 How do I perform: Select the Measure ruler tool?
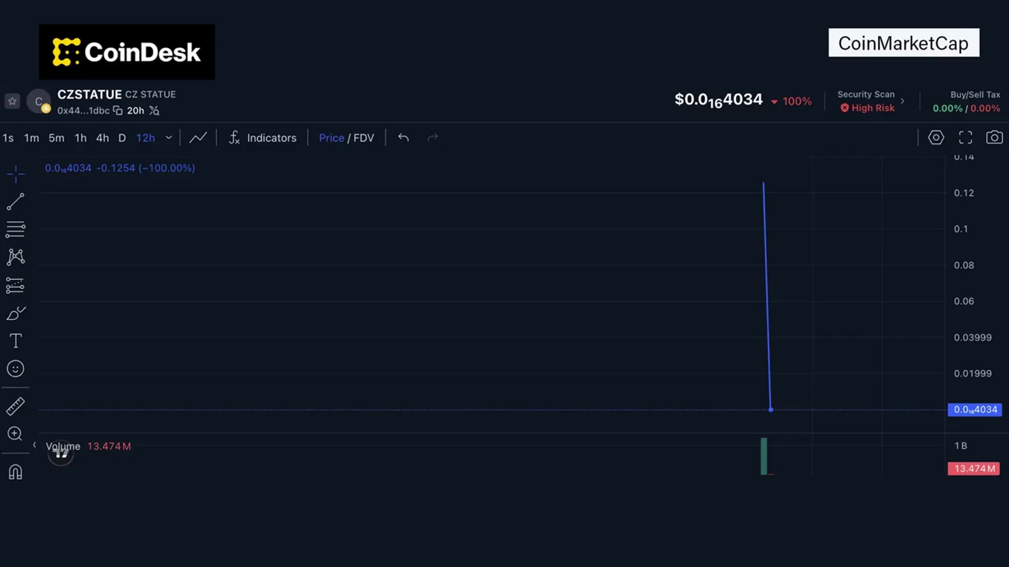tap(16, 406)
